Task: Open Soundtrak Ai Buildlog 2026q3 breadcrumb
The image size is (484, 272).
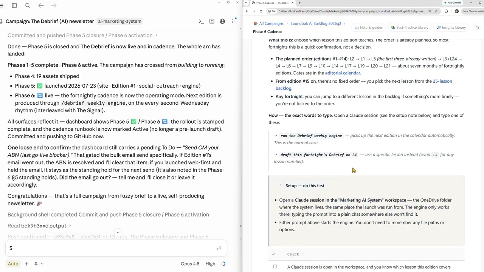Action: (316, 23)
